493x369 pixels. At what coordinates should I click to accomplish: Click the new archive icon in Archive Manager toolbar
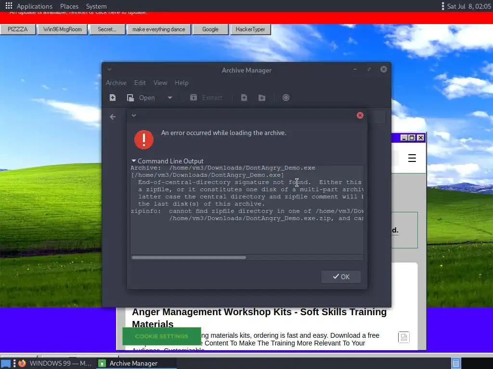pyautogui.click(x=112, y=98)
